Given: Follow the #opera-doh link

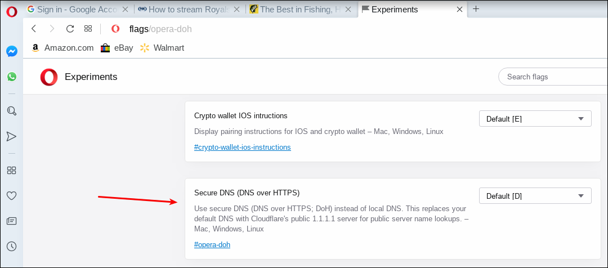Looking at the screenshot, I should (212, 245).
